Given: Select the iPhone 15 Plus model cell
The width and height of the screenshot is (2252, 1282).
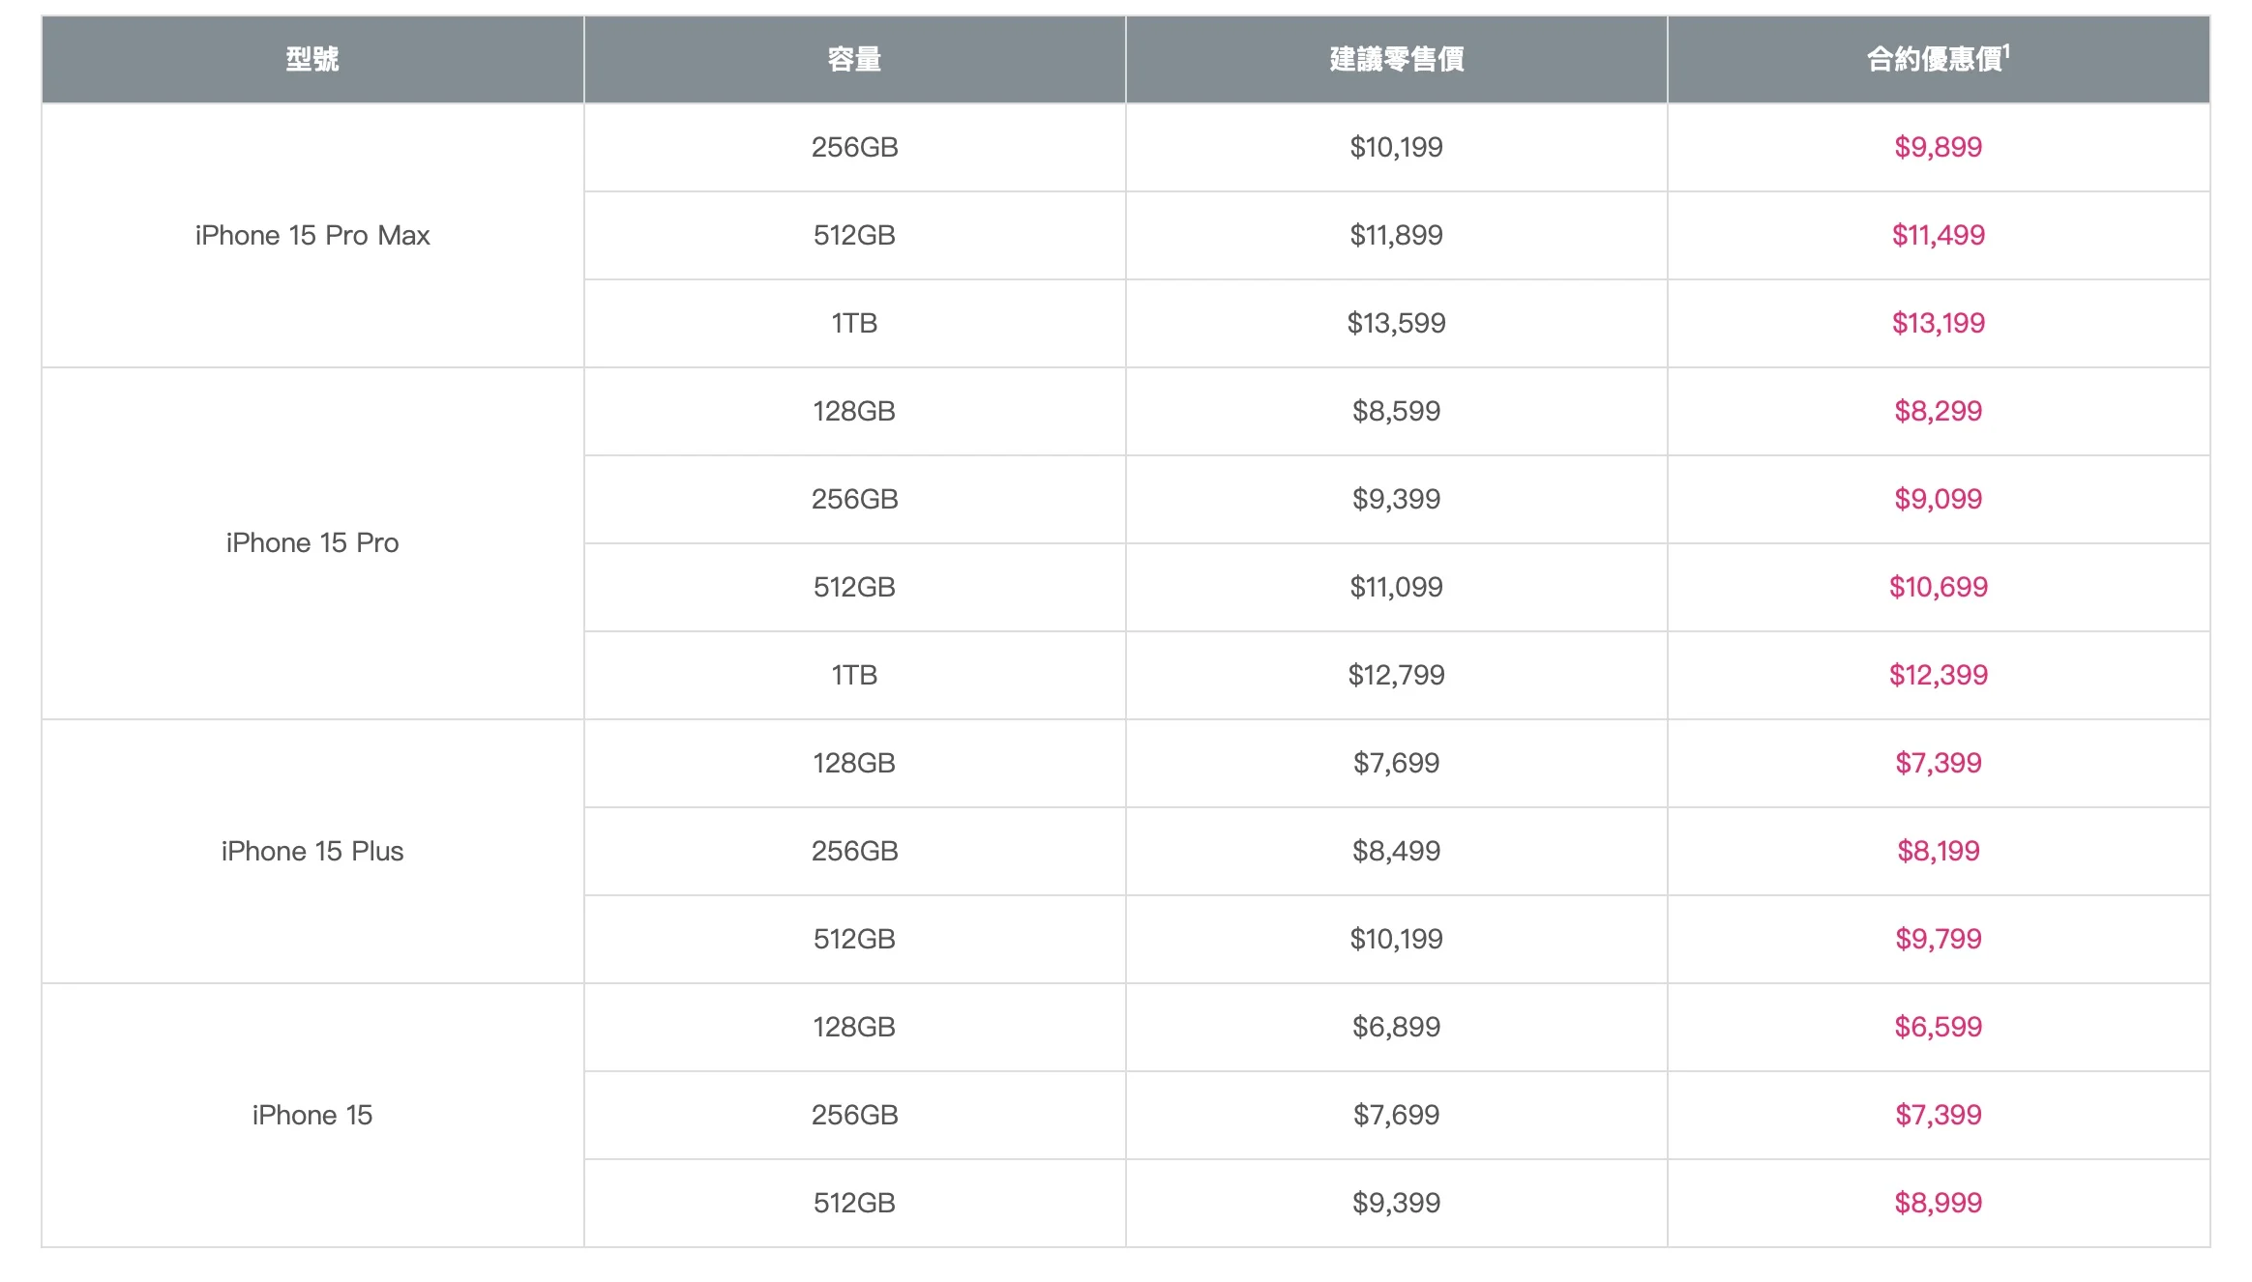Looking at the screenshot, I should (x=312, y=851).
